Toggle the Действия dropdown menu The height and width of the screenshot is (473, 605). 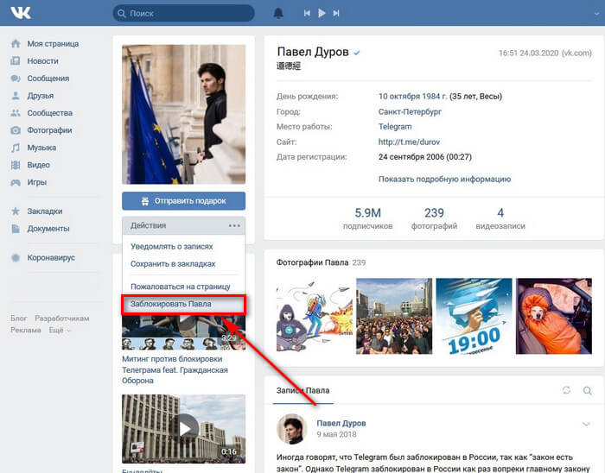pyautogui.click(x=183, y=225)
